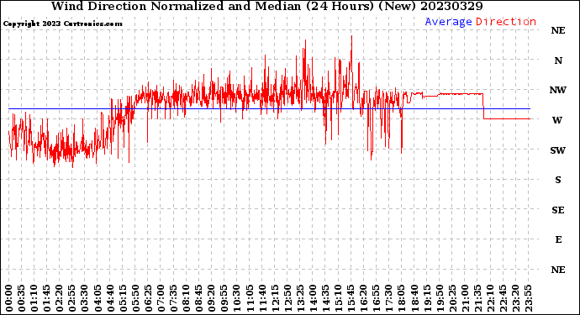Screen dimensions: 580x315
Task: Click the 00:35 time axis label
Action: click(x=22, y=298)
